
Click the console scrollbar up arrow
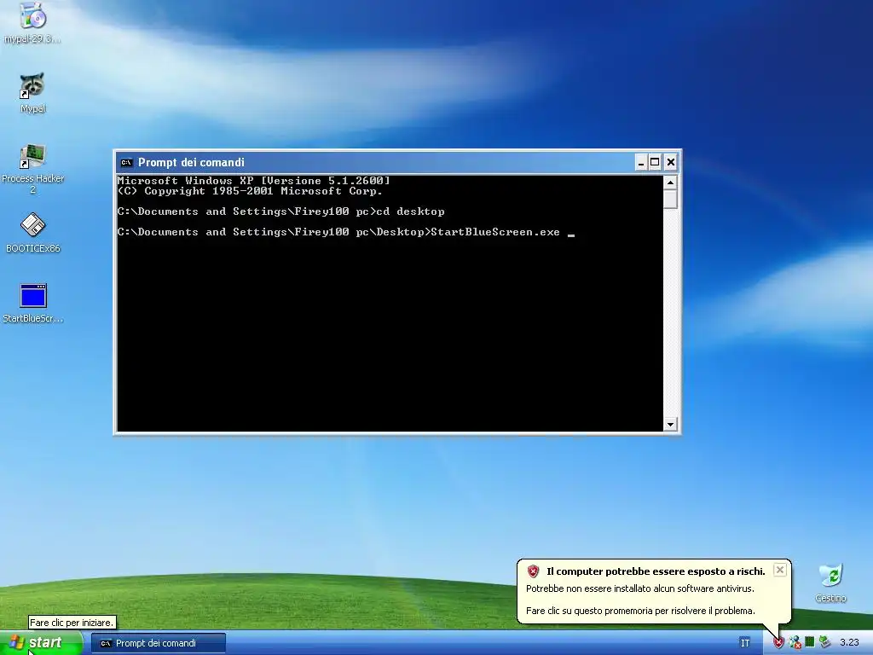point(670,183)
